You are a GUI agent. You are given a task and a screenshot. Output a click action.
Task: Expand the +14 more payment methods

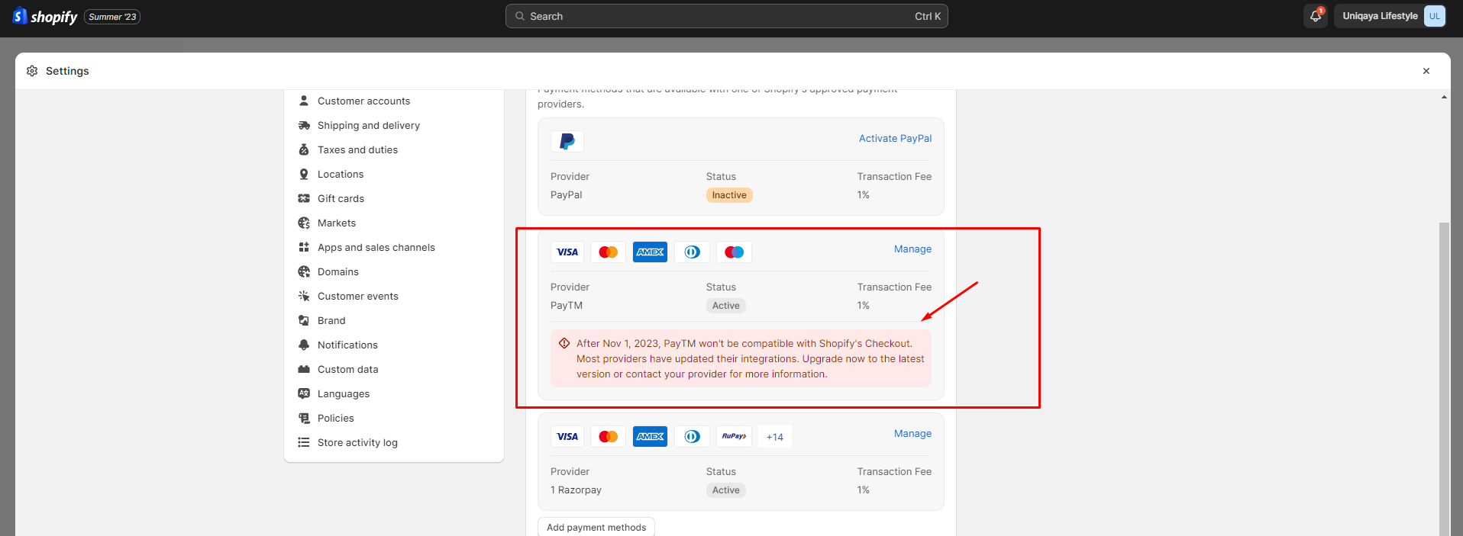[x=775, y=437]
